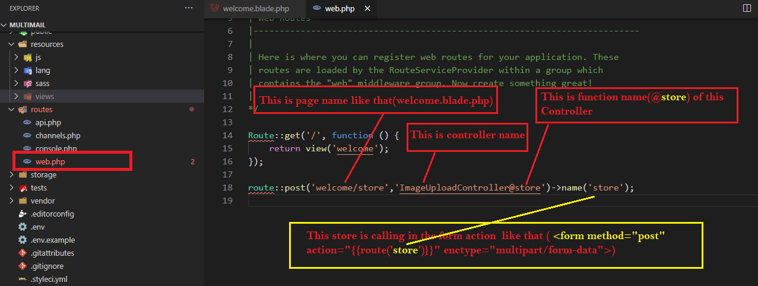Screen dimensions: 758x286
Task: Click the .gitignore git icon
Action: (23, 266)
